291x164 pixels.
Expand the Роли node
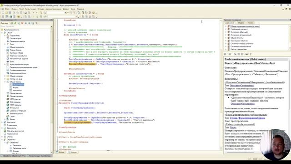point(5,44)
